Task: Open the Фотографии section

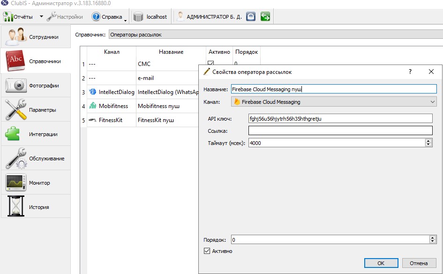Action: pos(36,85)
